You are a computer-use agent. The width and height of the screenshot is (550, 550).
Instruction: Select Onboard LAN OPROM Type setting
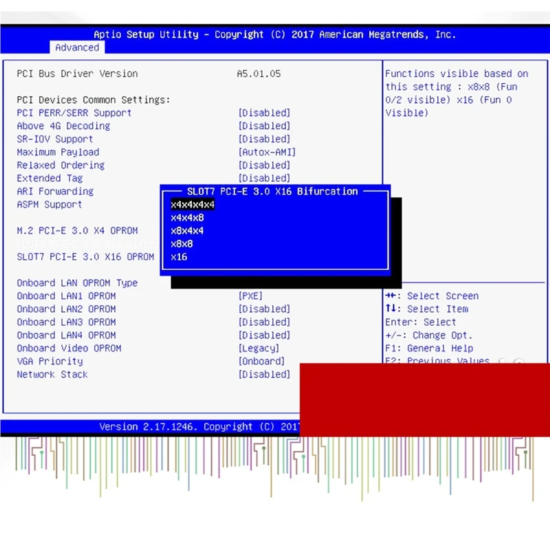77,283
